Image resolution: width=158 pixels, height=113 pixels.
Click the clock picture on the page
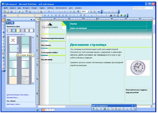(x=138, y=68)
